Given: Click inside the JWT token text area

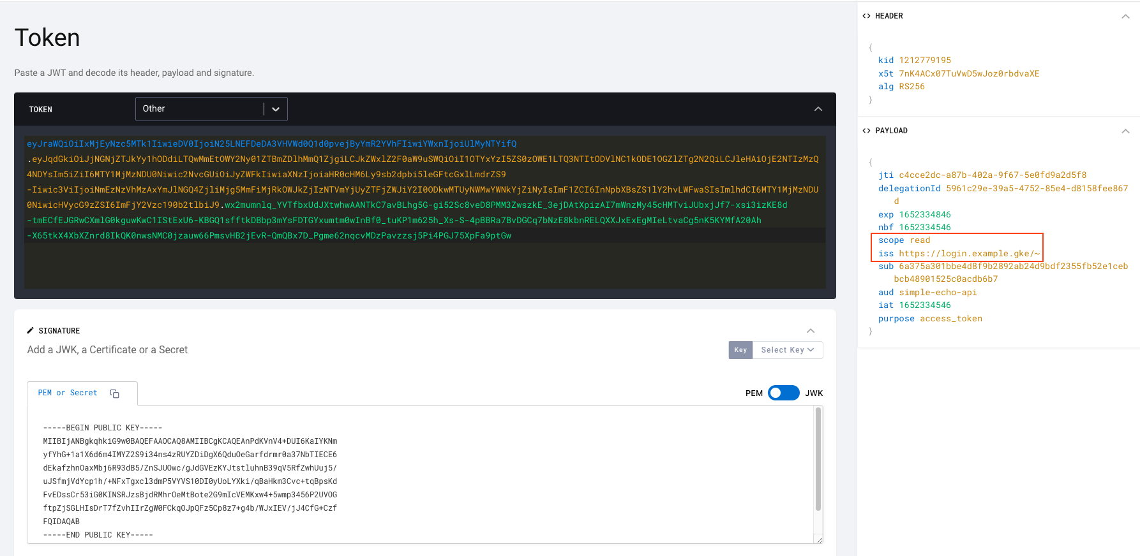Looking at the screenshot, I should (x=425, y=212).
